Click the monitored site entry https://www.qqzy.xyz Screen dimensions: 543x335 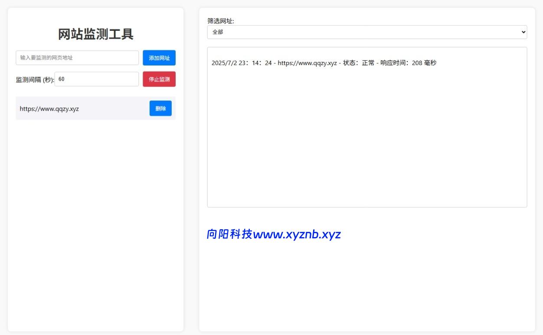tap(49, 109)
